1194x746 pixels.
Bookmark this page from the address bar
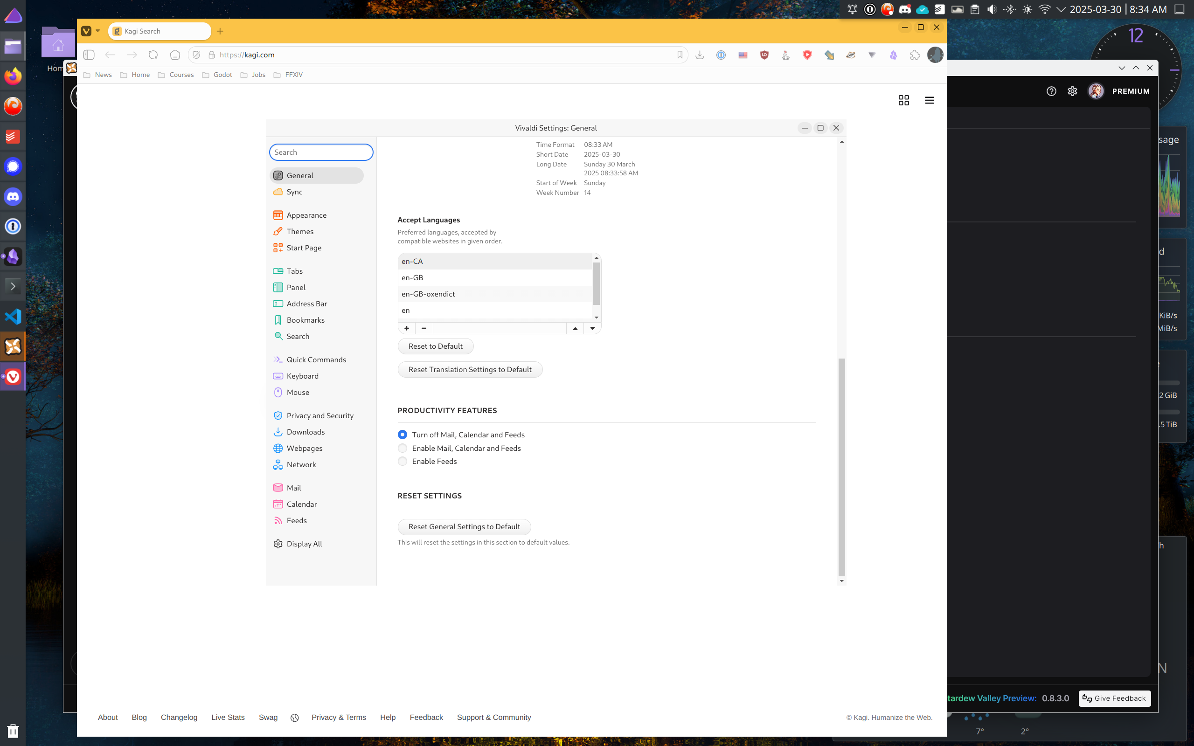click(x=680, y=55)
